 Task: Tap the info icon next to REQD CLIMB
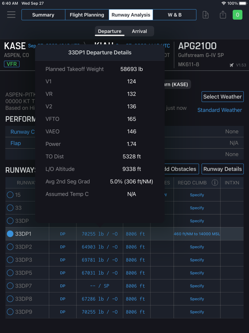pos(215,183)
